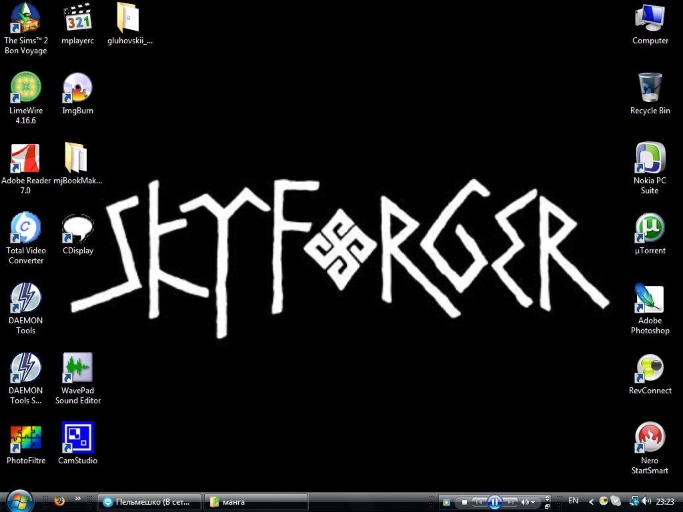683x512 pixels.
Task: Skip to previous track in toolbar
Action: pyautogui.click(x=479, y=503)
